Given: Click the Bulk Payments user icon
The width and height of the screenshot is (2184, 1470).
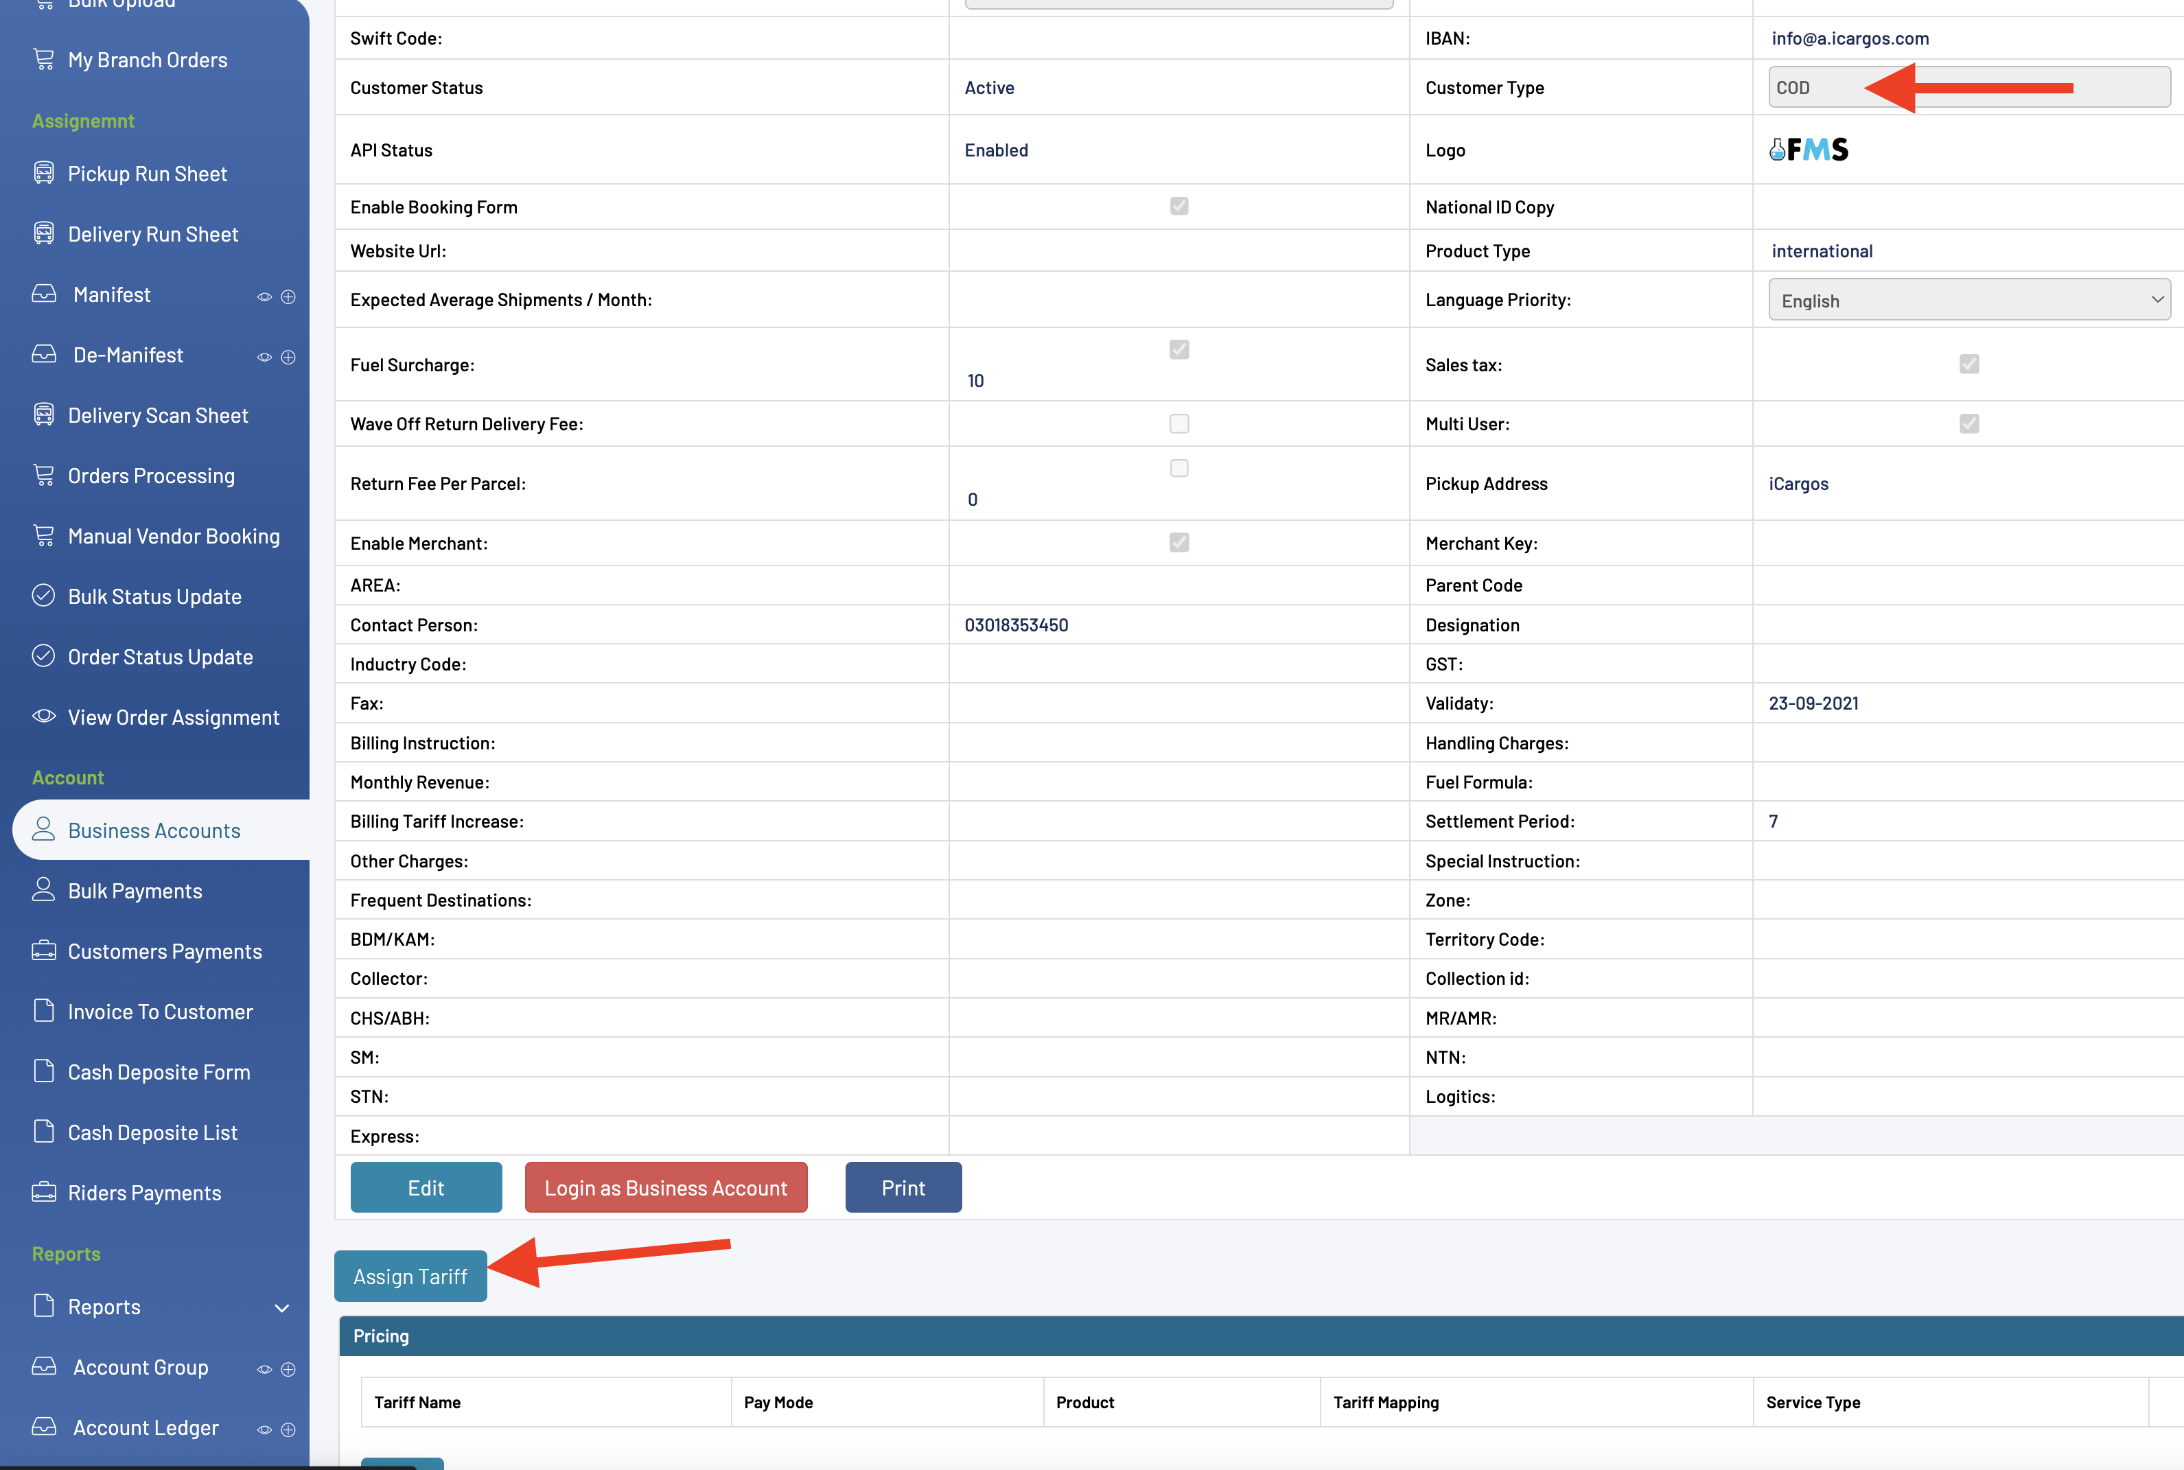Looking at the screenshot, I should [x=43, y=889].
